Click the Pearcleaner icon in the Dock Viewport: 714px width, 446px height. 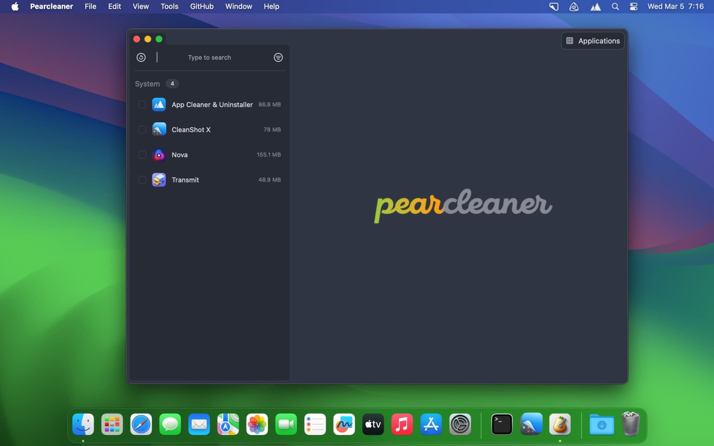tap(560, 424)
